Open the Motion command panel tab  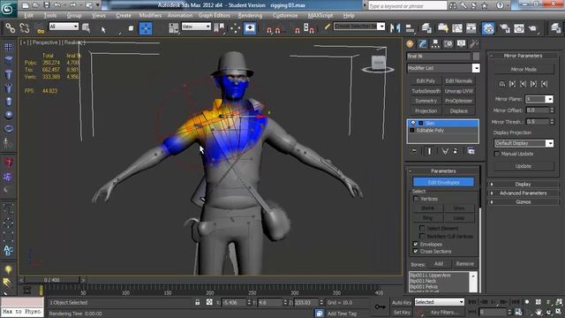click(x=448, y=44)
